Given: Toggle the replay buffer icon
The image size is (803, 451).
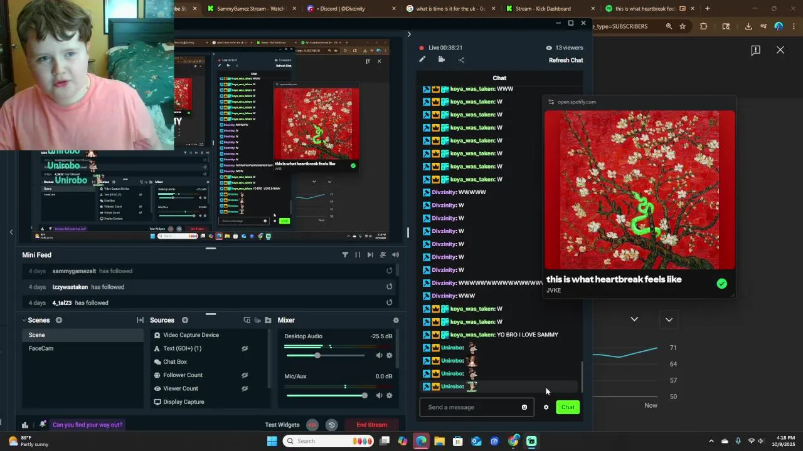Looking at the screenshot, I should 331,425.
